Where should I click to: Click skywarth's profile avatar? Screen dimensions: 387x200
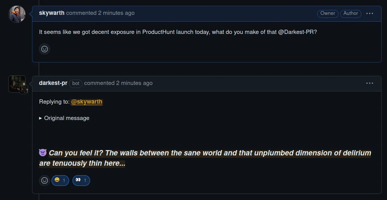[17, 14]
